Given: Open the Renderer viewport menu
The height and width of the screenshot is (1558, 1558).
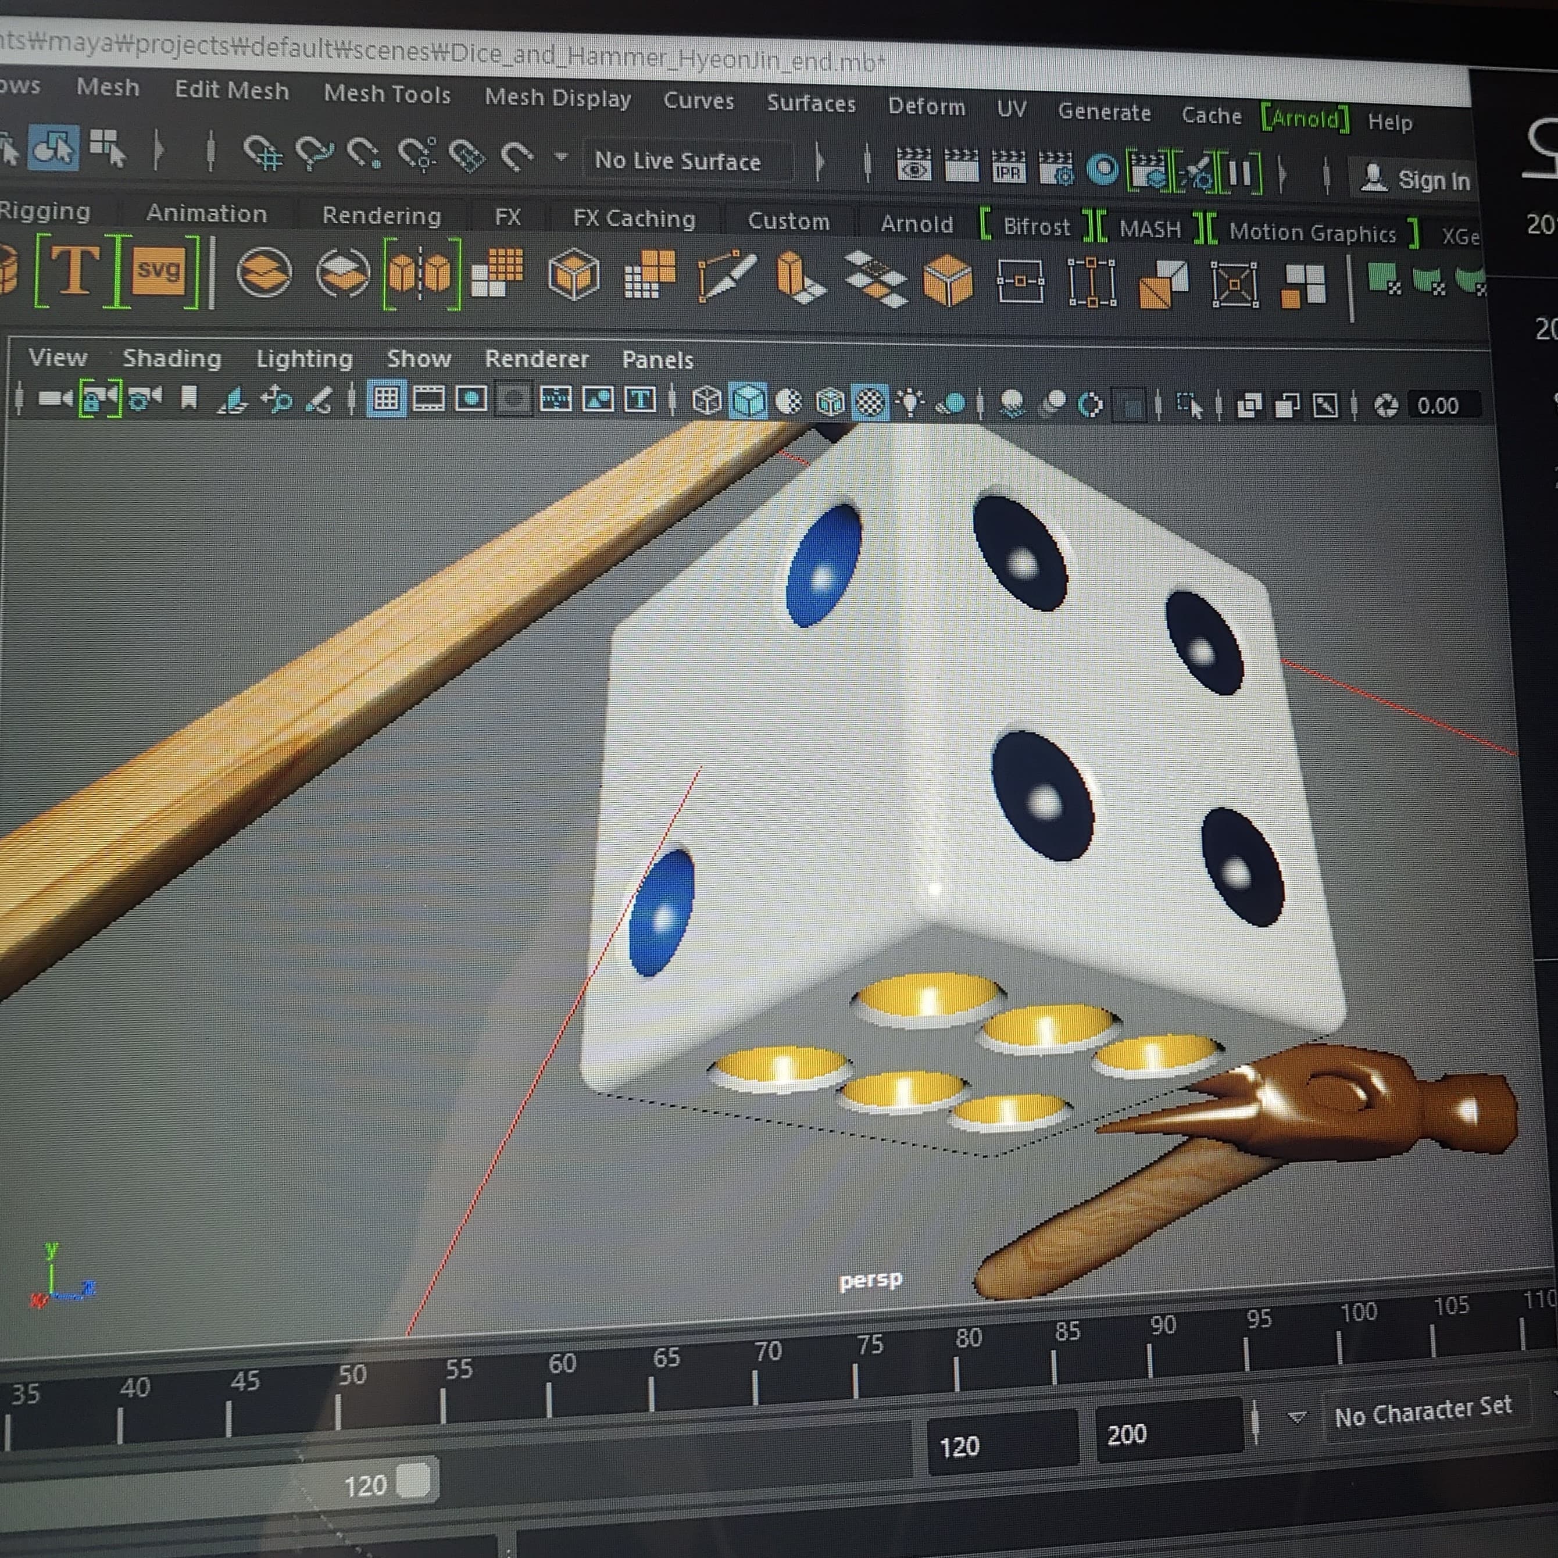Looking at the screenshot, I should (536, 359).
